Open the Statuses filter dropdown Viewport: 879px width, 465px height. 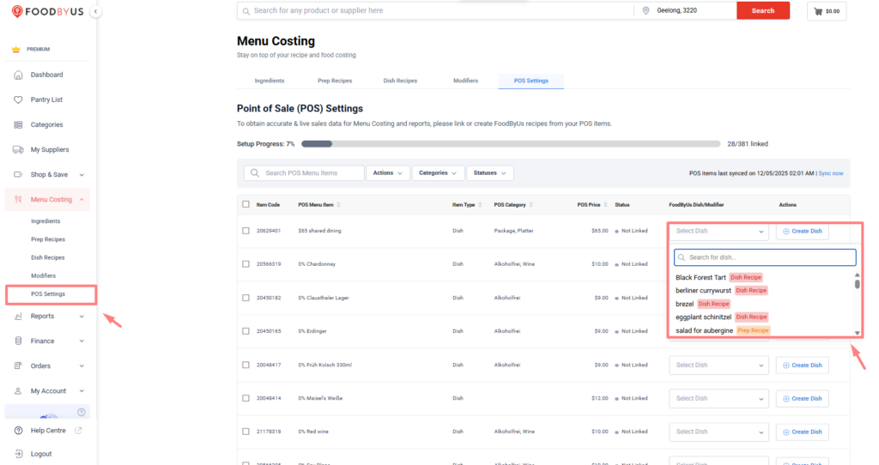click(489, 173)
